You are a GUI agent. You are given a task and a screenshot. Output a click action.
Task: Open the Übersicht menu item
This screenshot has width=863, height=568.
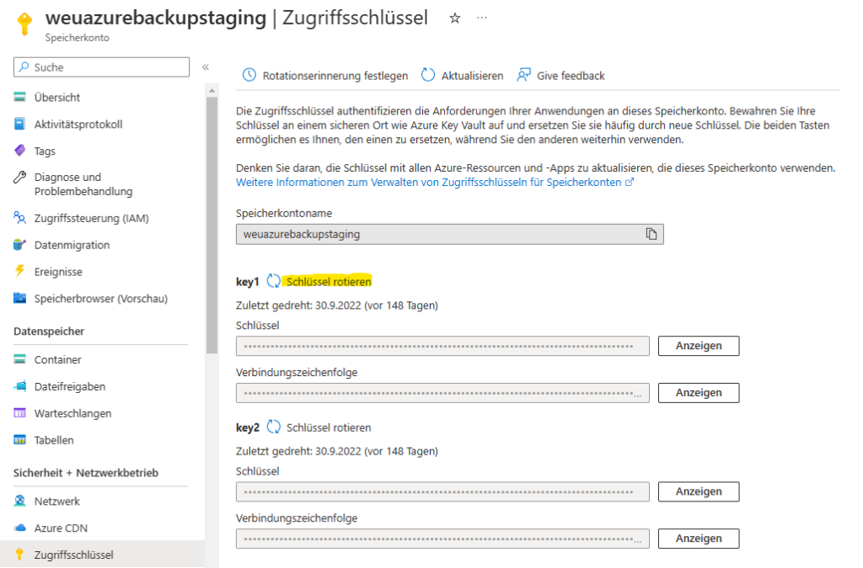(x=57, y=98)
